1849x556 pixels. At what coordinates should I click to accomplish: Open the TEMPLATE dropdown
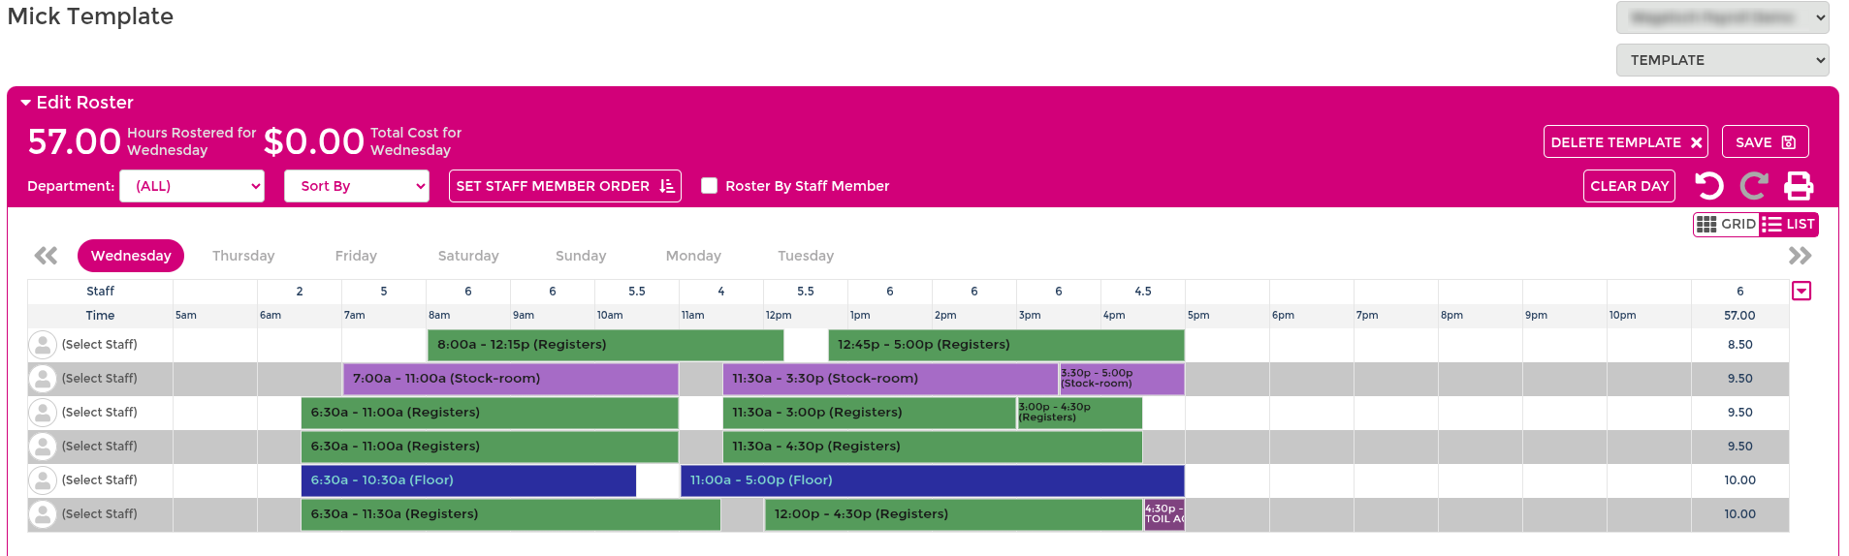[x=1722, y=60]
